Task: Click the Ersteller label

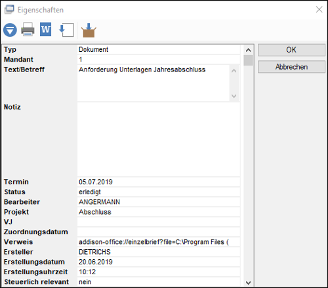Action: coord(18,252)
